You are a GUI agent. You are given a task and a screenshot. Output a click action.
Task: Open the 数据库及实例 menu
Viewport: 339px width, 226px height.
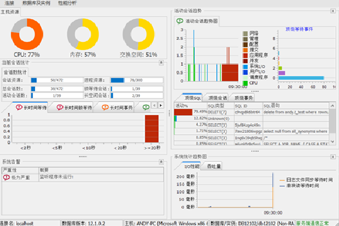pos(36,3)
